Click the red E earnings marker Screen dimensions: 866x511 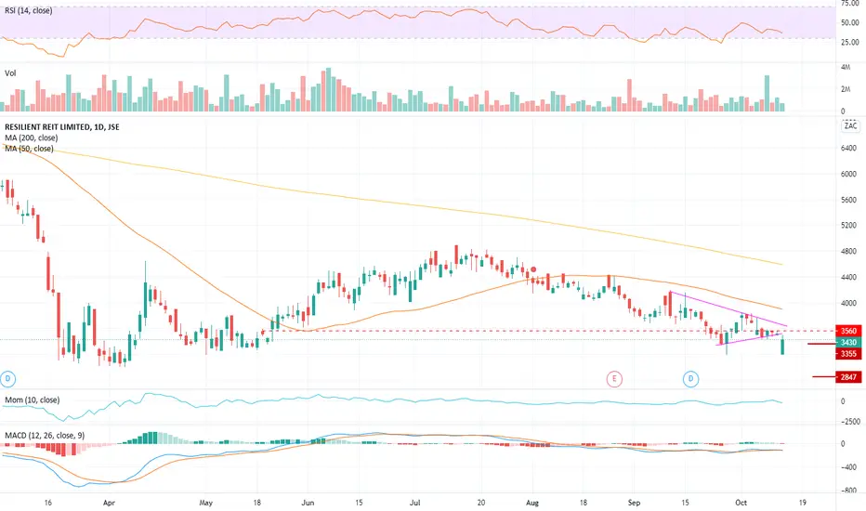(x=614, y=379)
